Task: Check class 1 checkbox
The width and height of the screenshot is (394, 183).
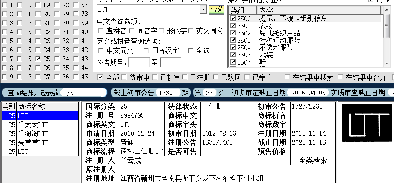Action: (x=4, y=5)
